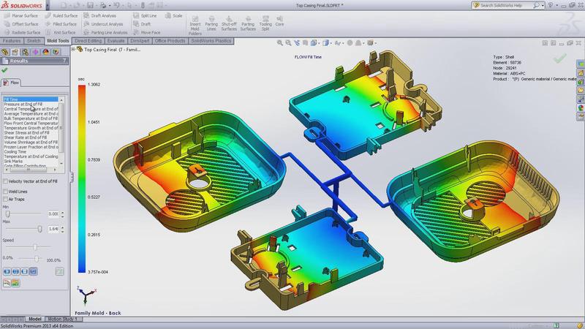The width and height of the screenshot is (585, 329).
Task: Click the Speed slider handle
Action: coord(35,247)
